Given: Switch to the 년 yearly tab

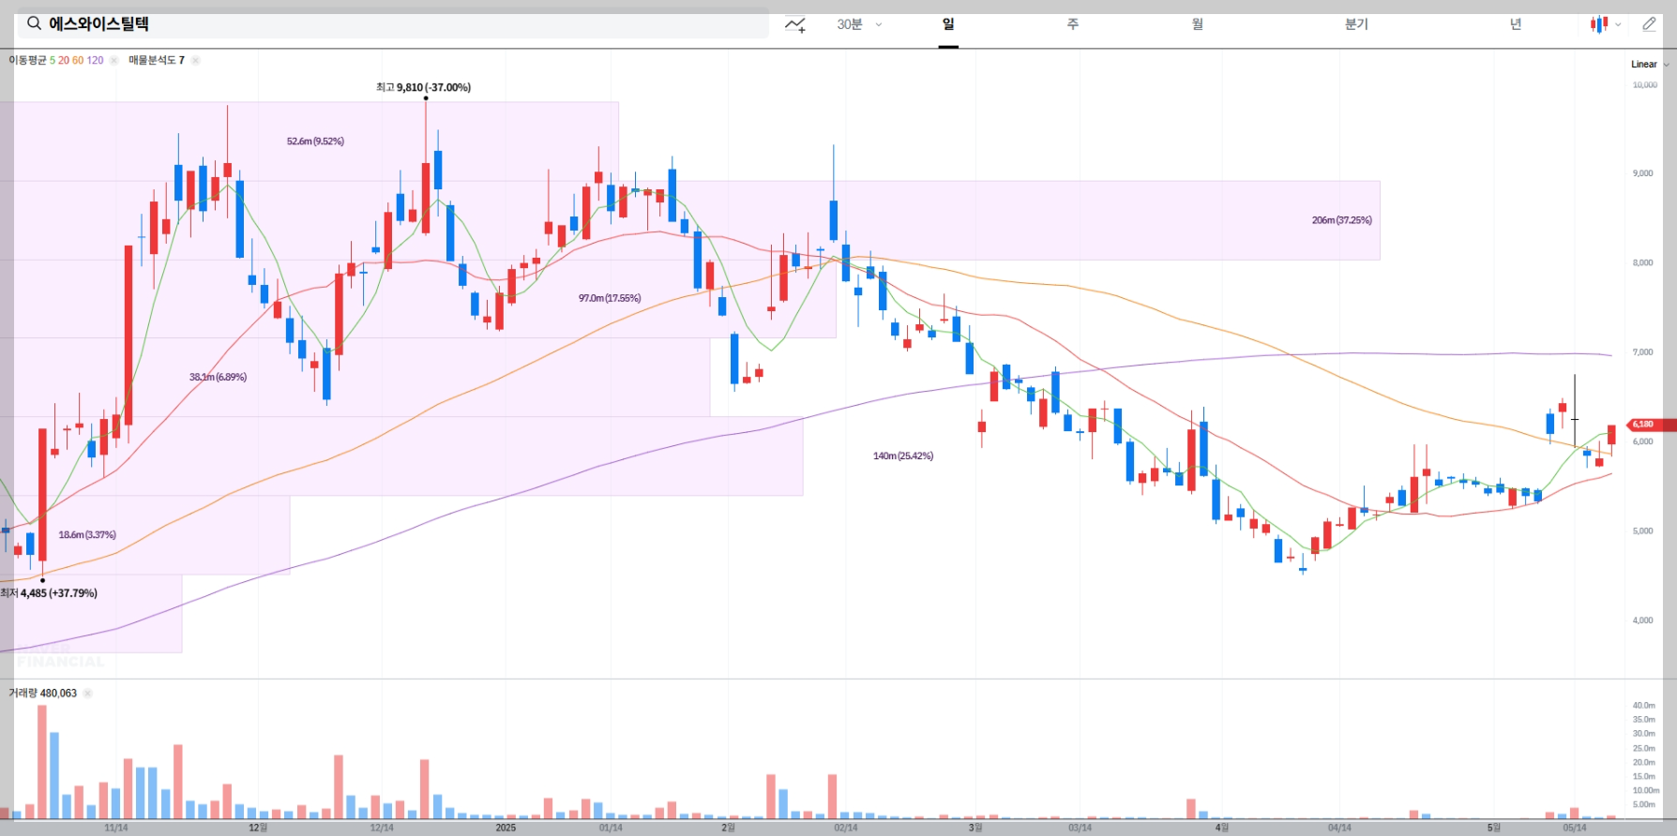Looking at the screenshot, I should tap(1516, 24).
